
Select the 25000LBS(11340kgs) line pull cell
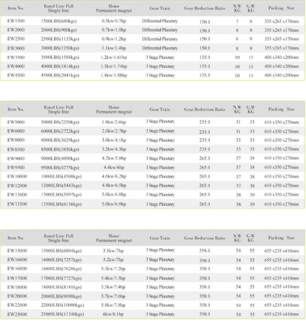click(64, 314)
